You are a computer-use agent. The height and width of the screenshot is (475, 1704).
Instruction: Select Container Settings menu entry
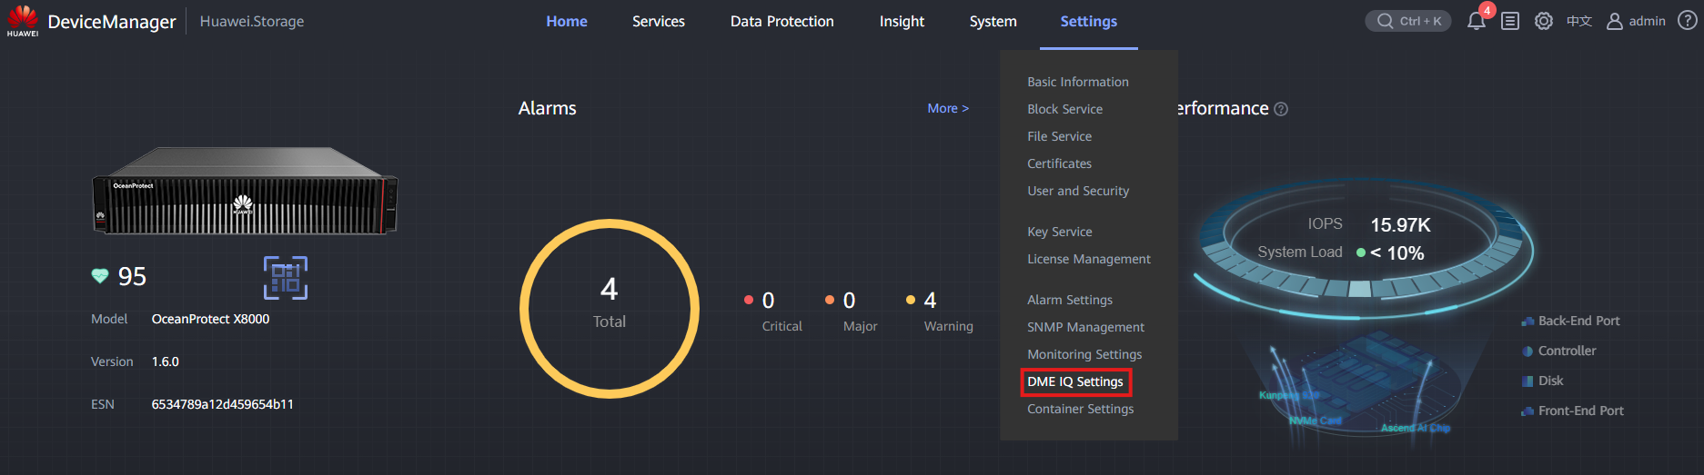coord(1081,409)
